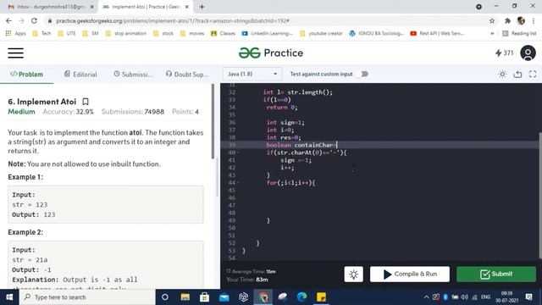Open the Rest API Web Services bookmark
542x305 pixels.
437,34
